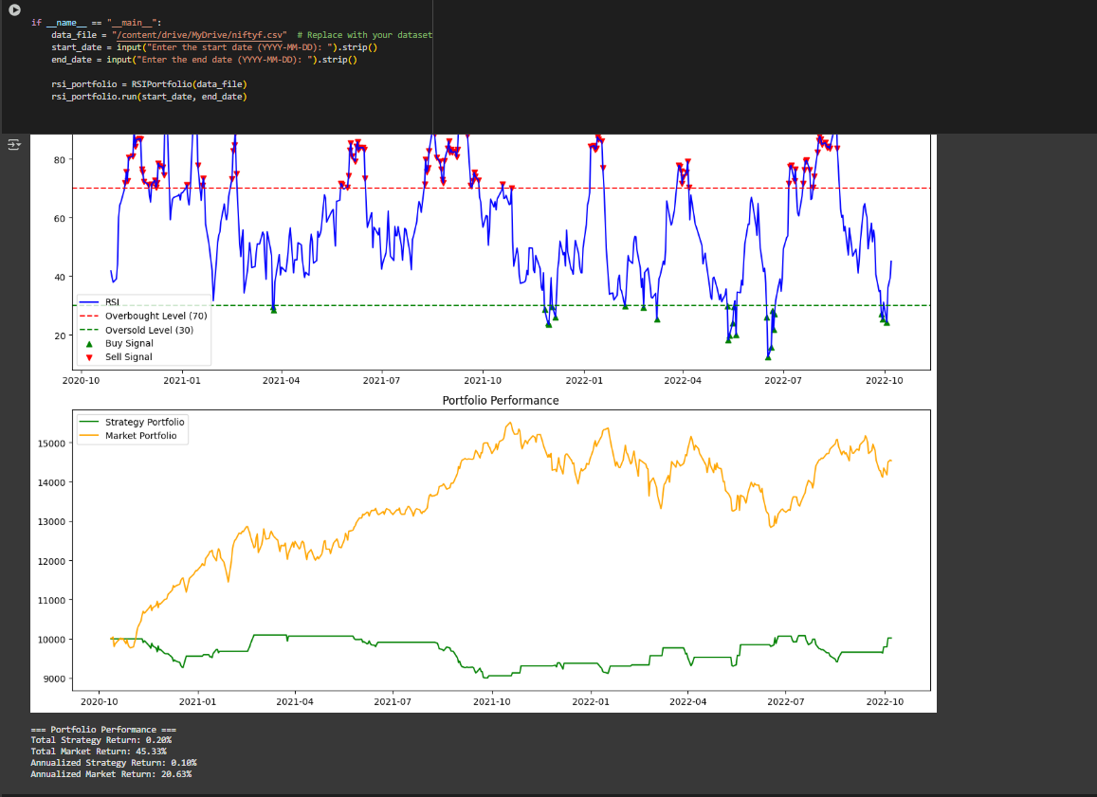Click the Total Strategy Return output line
Image resolution: width=1097 pixels, height=797 pixels.
[101, 740]
